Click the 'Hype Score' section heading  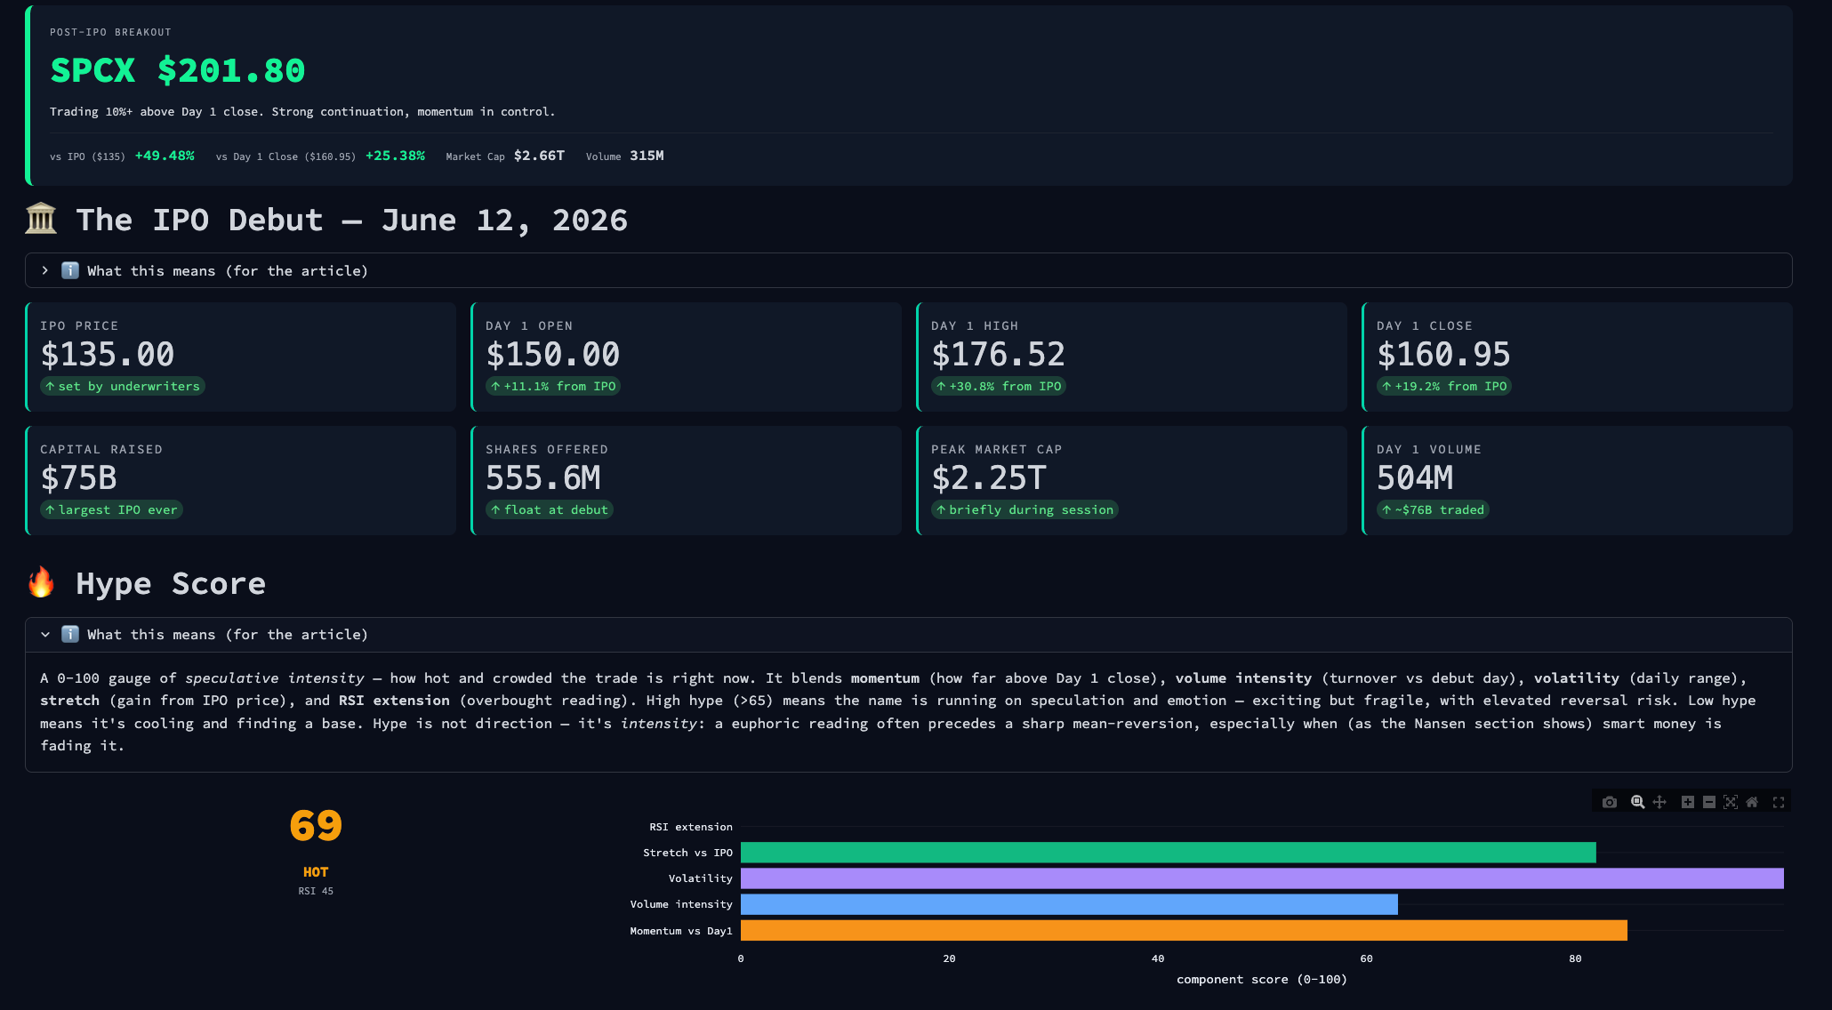coord(171,583)
